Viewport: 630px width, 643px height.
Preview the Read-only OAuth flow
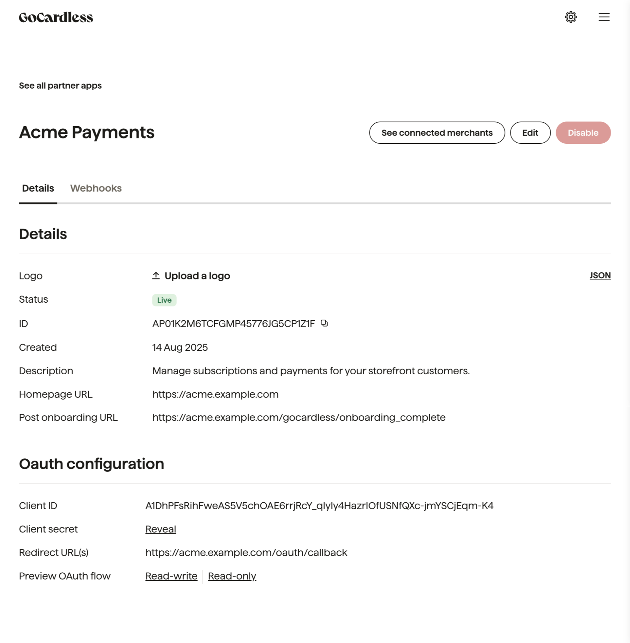[x=232, y=576]
